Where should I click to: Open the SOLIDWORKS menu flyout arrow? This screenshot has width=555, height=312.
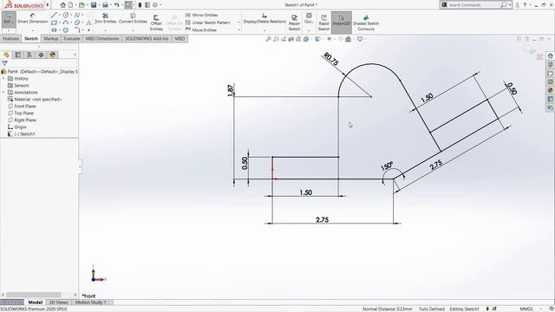(48, 5)
